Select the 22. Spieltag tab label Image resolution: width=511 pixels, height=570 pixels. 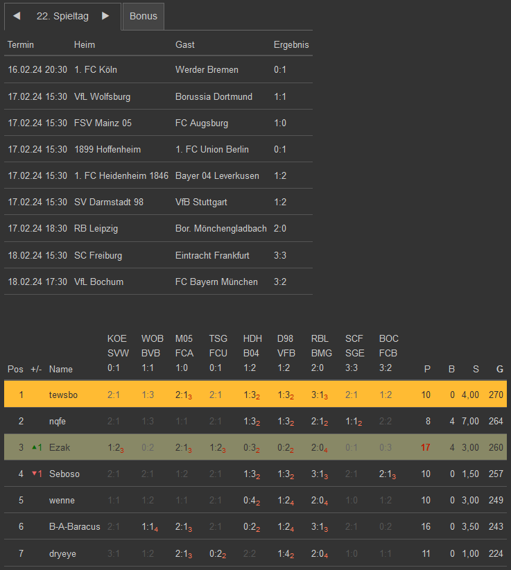click(x=62, y=16)
